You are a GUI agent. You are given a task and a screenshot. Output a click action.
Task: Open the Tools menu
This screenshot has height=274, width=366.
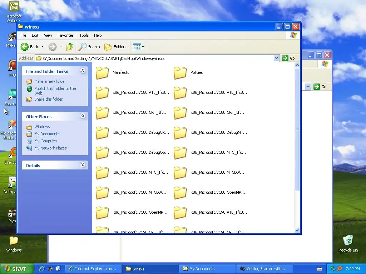[84, 35]
